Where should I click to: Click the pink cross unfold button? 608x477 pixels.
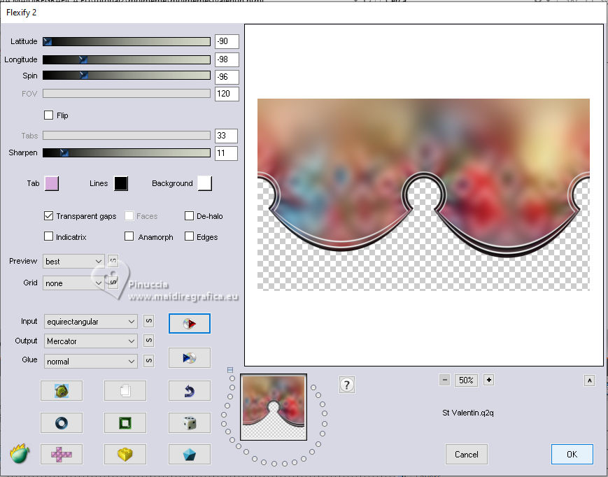pyautogui.click(x=62, y=454)
